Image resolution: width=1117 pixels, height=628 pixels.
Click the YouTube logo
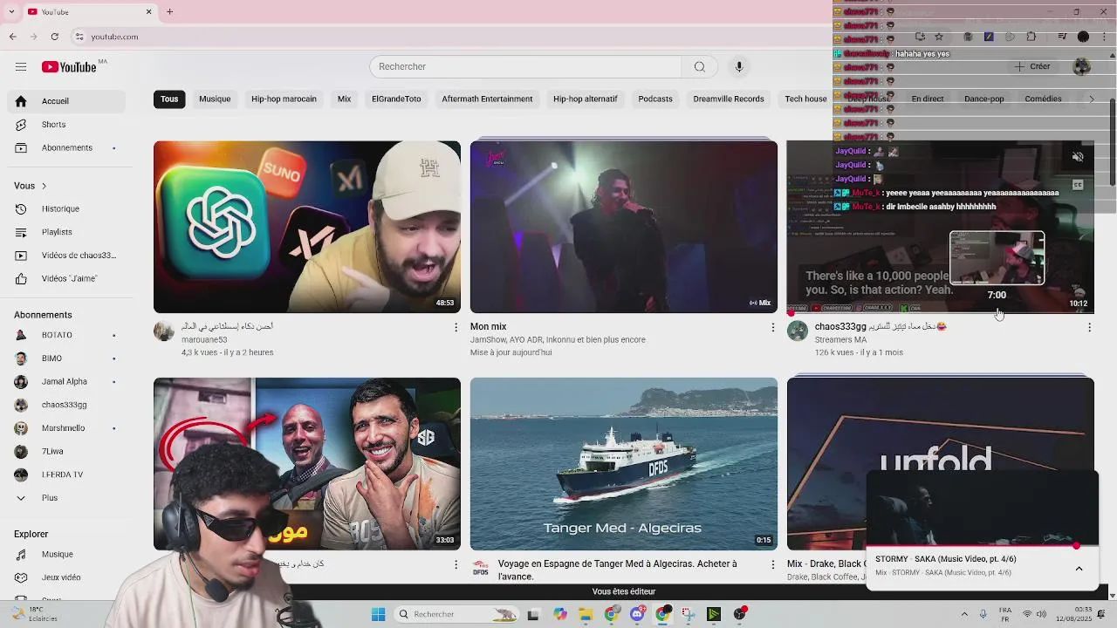click(70, 67)
